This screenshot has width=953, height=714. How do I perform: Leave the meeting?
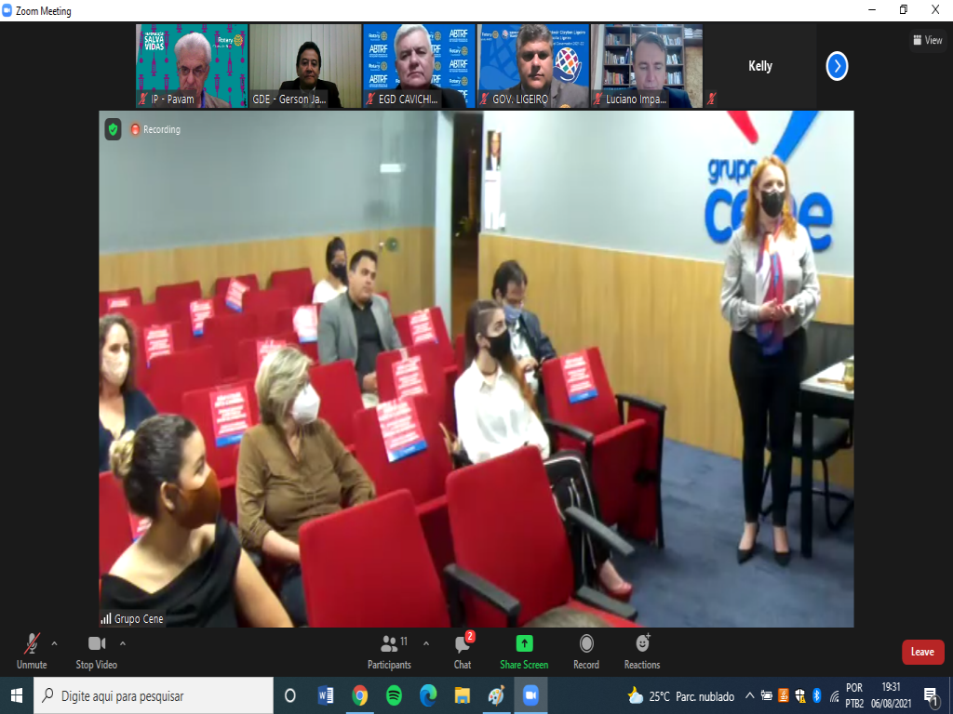922,652
